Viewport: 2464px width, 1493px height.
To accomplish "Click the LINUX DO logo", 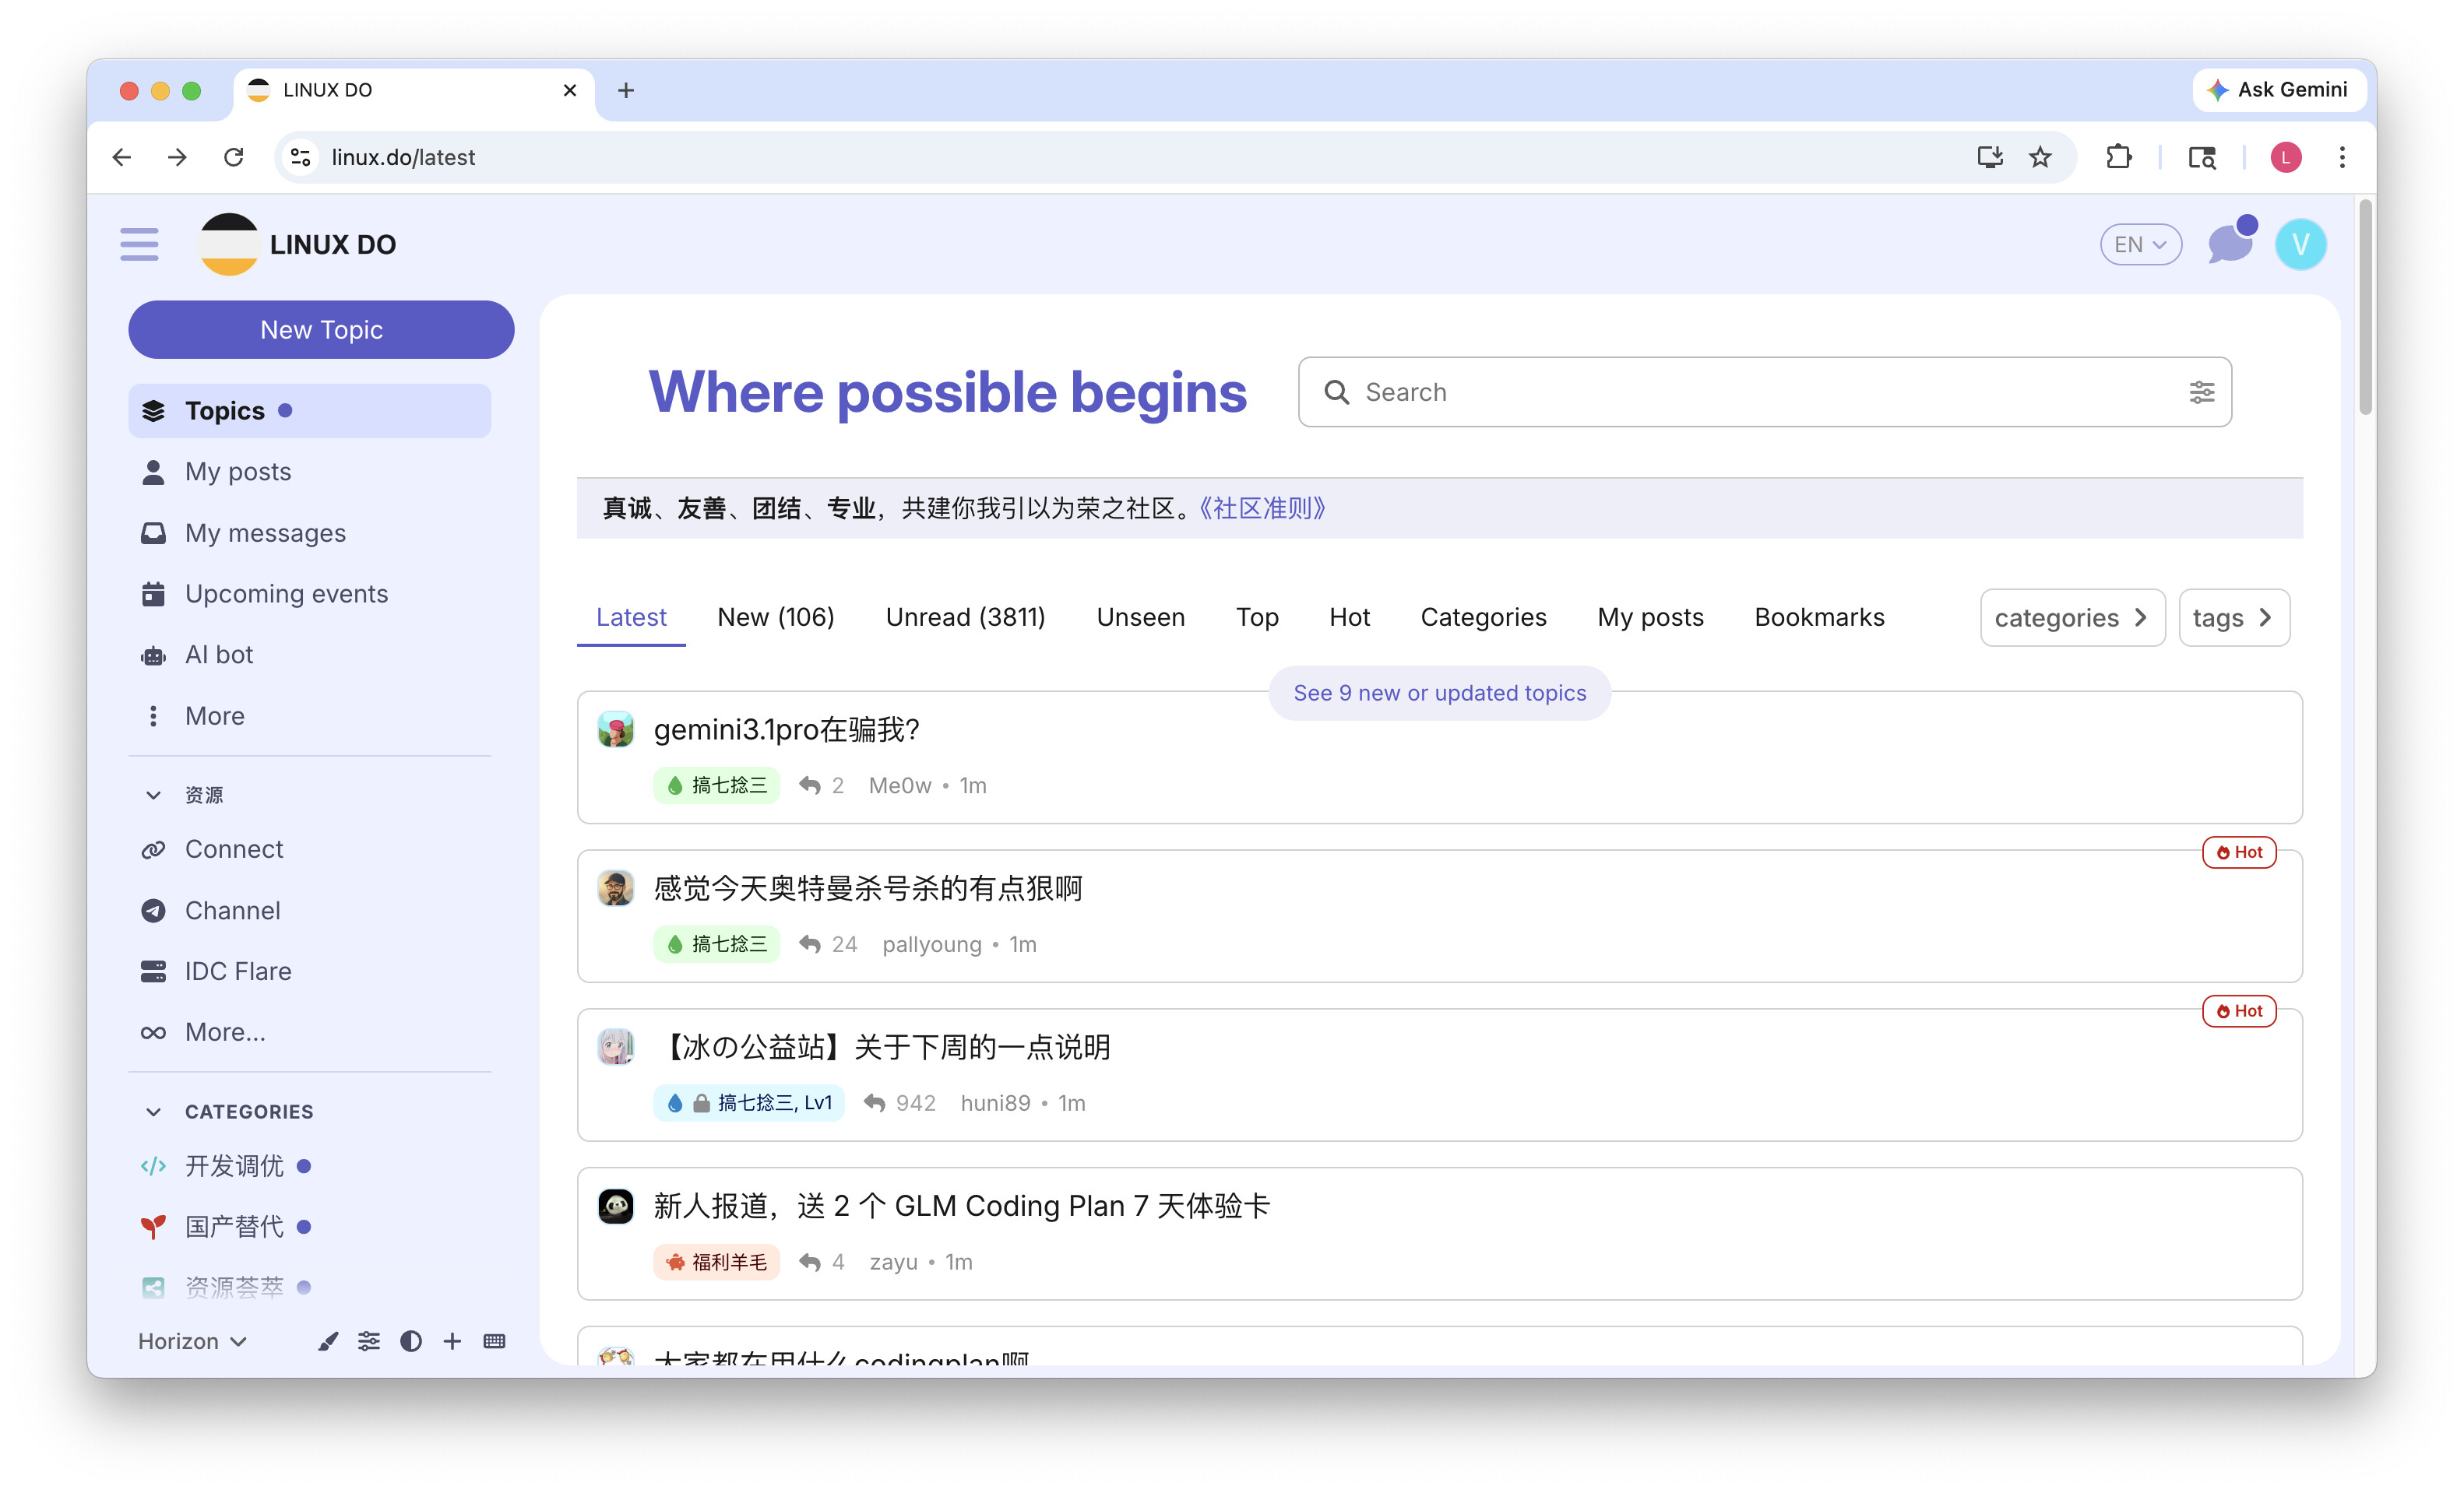I will (x=298, y=244).
